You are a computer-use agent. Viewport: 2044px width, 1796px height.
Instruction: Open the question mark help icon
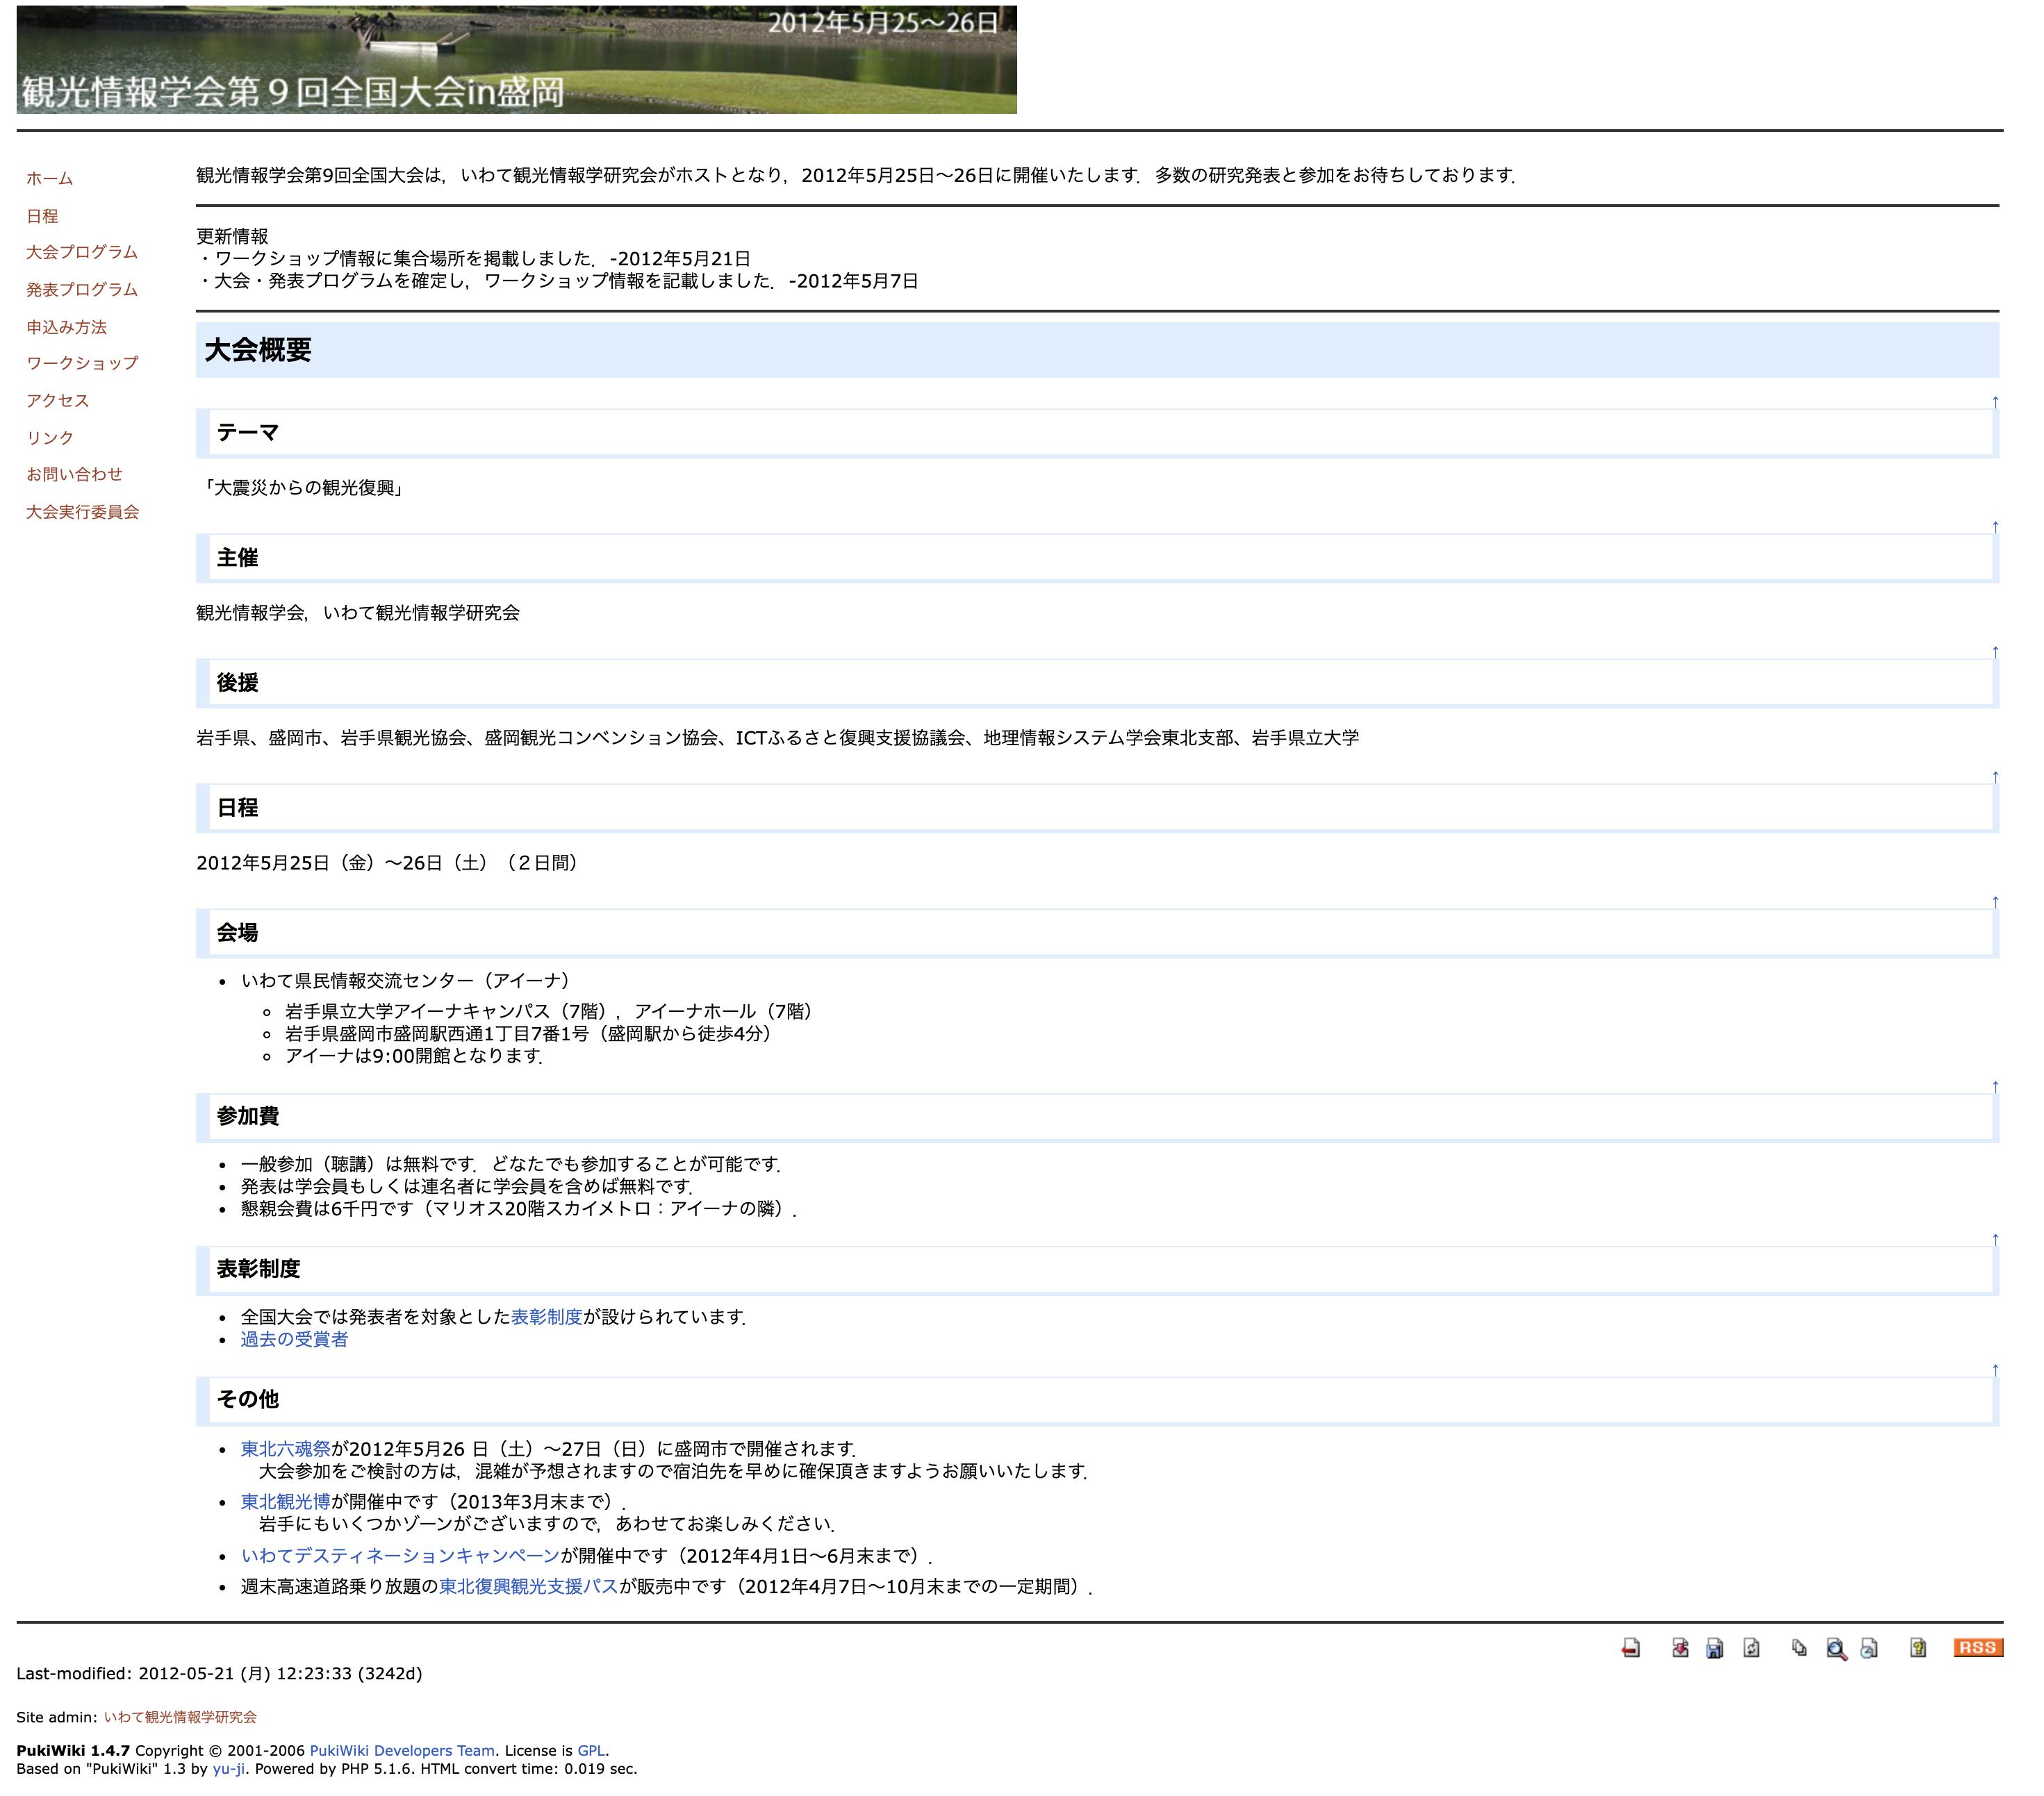pyautogui.click(x=1918, y=1648)
